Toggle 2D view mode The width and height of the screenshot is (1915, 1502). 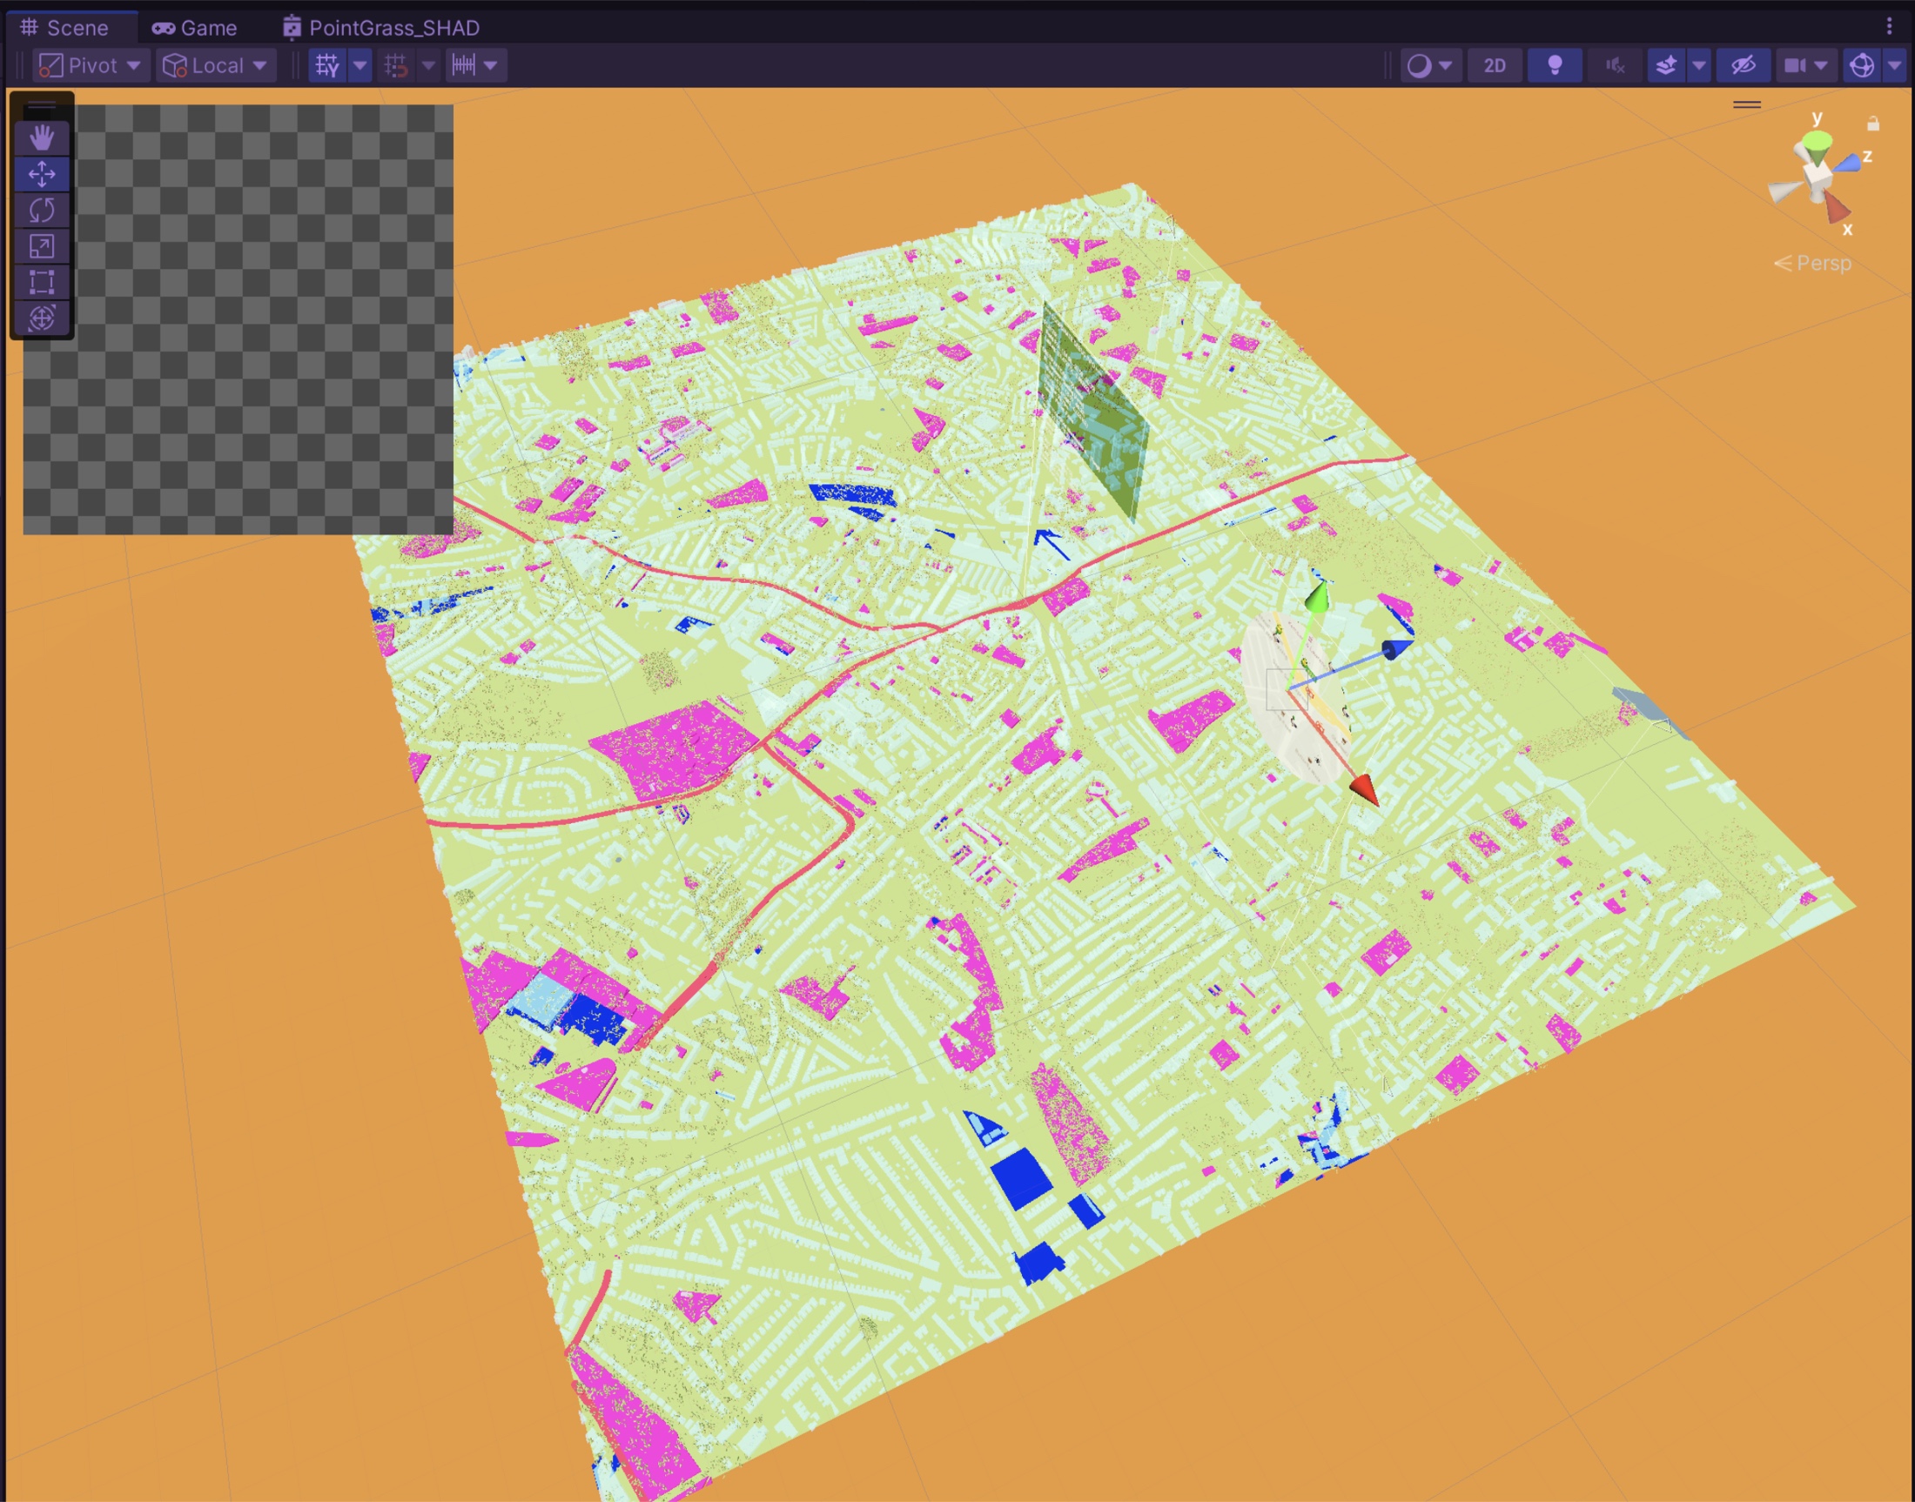(1495, 65)
